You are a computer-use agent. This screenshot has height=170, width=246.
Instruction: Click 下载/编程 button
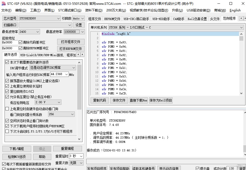(17, 149)
